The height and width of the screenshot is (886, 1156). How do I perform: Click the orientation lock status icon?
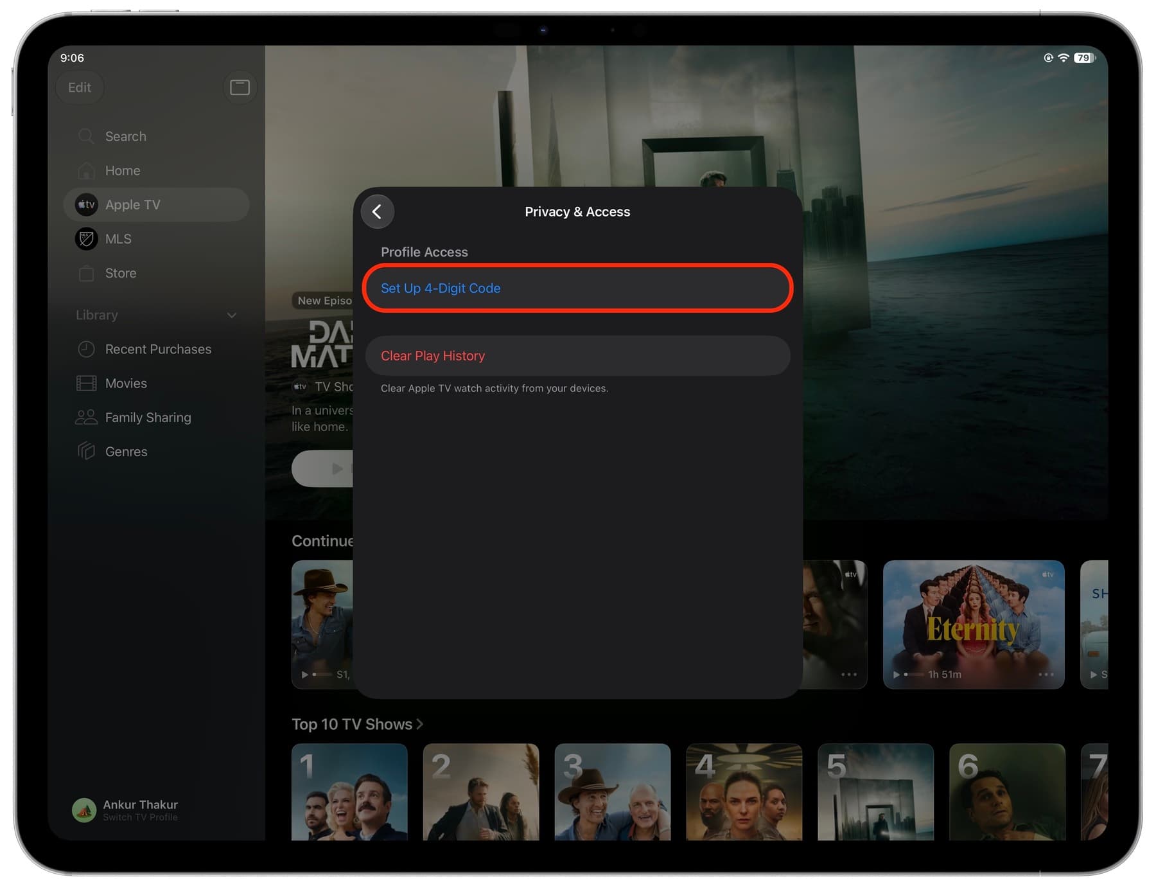[x=1048, y=58]
